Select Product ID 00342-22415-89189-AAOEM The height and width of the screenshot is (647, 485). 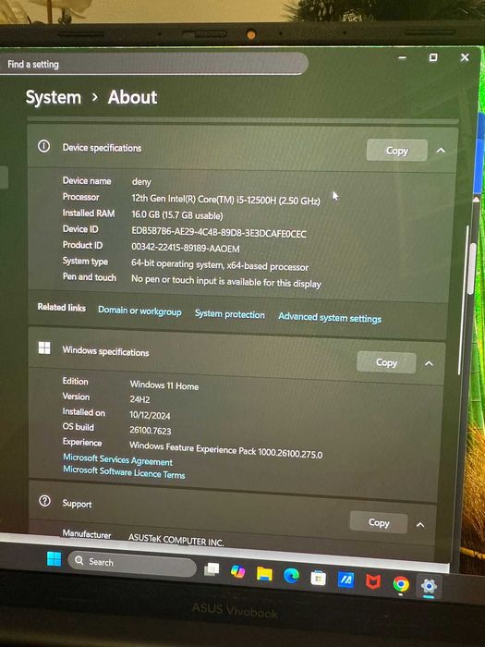tap(185, 248)
